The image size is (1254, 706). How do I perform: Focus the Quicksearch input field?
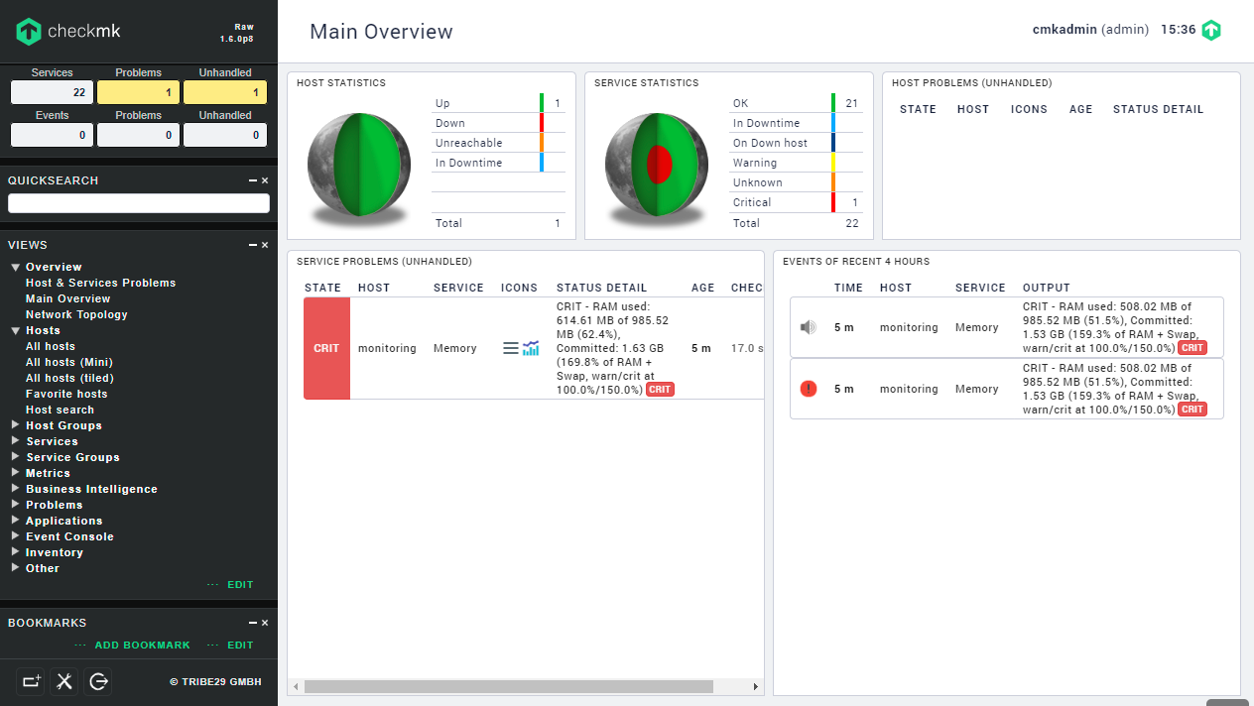click(139, 203)
